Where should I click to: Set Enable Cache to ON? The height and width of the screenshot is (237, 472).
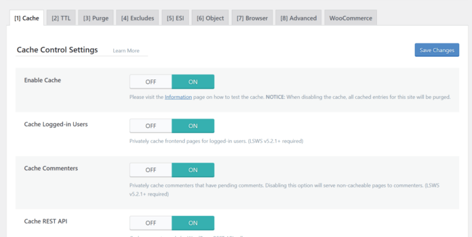[193, 82]
